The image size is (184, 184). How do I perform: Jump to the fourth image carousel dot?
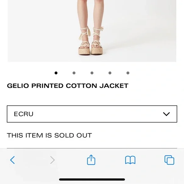[110, 73]
